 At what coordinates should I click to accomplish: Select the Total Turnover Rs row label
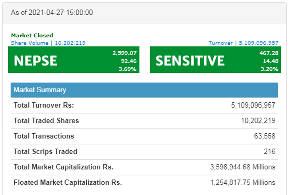44,105
